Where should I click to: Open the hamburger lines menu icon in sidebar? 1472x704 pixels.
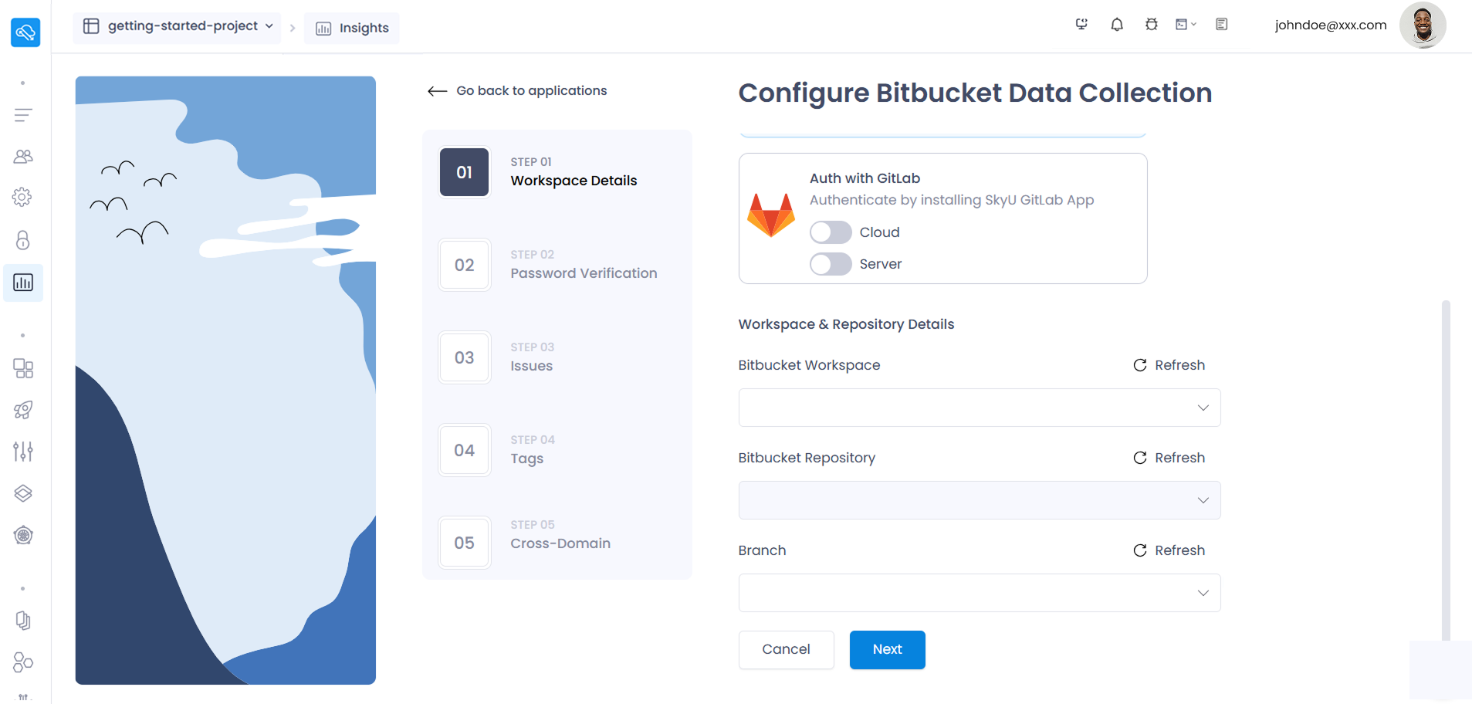click(23, 115)
